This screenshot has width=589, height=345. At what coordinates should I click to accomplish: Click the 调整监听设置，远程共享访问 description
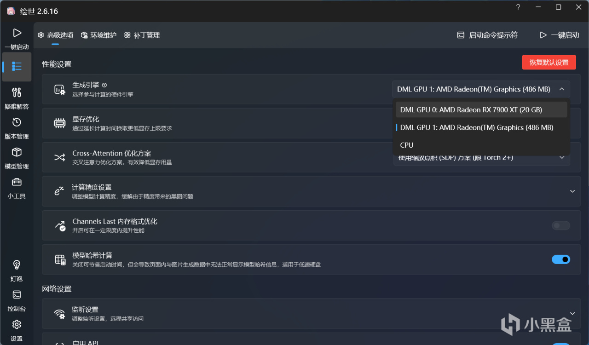pyautogui.click(x=108, y=318)
